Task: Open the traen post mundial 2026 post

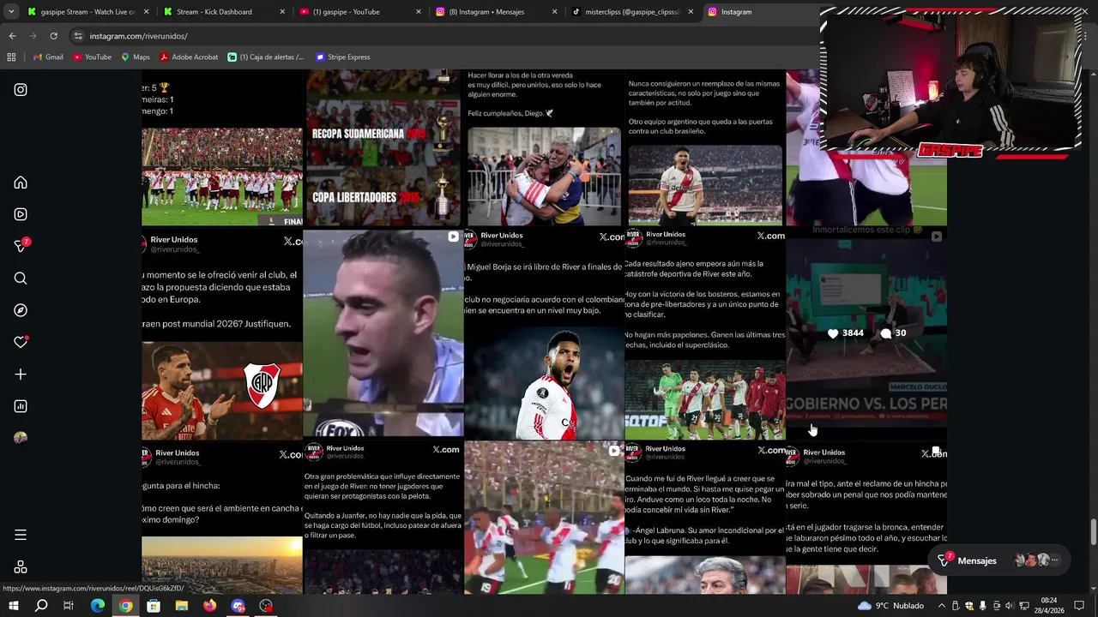Action: click(x=222, y=333)
